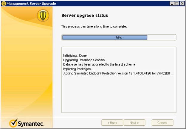
Task: Click the Symantec shield icon in title bar
Action: (4, 4)
